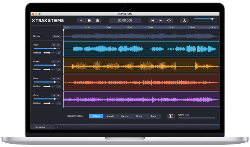
Task: Start playback with the play button
Action: tap(161, 20)
